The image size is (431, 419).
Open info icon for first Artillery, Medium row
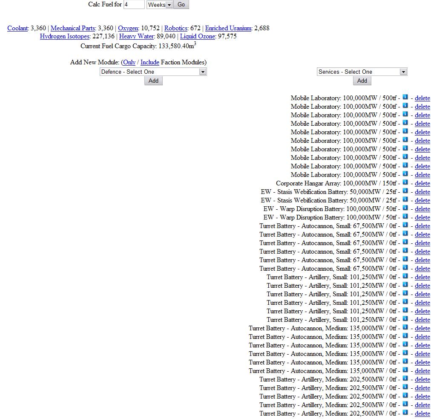[x=405, y=378]
